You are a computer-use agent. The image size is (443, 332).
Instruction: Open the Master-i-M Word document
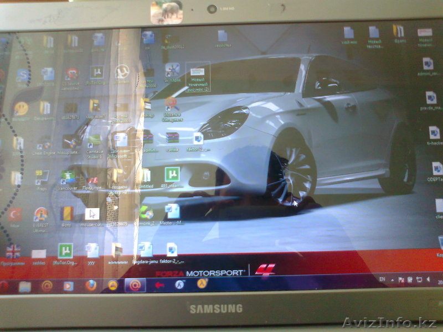click(173, 212)
